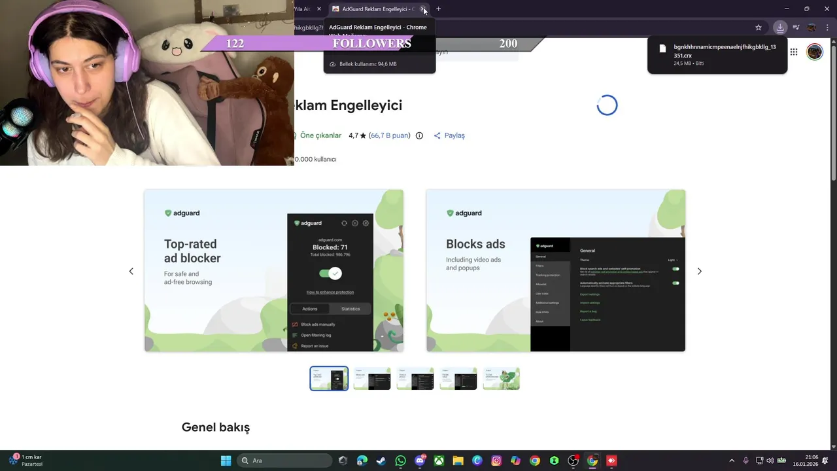Open Chrome three-dot menu
The image size is (837, 471).
(x=827, y=27)
